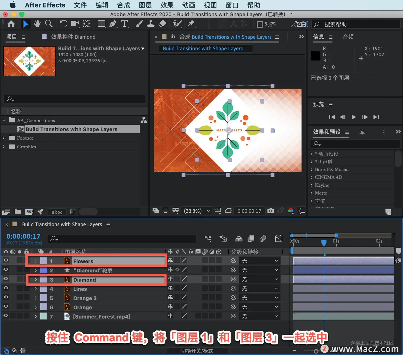Hide the Flowers layer eye icon
The image size is (403, 355).
pos(6,260)
